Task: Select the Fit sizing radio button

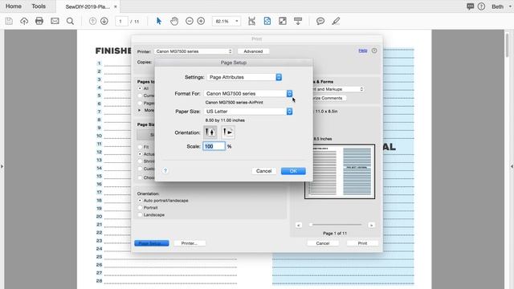Action: click(140, 147)
